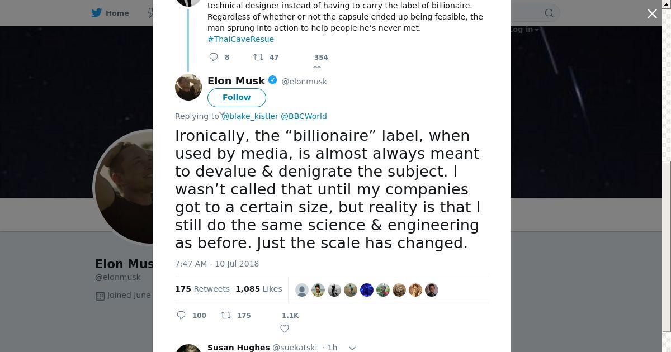
Task: Click the first liker's default avatar
Action: pos(302,290)
